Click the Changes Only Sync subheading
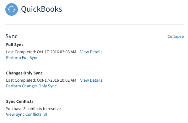This screenshot has width=188, height=123. point(24,73)
